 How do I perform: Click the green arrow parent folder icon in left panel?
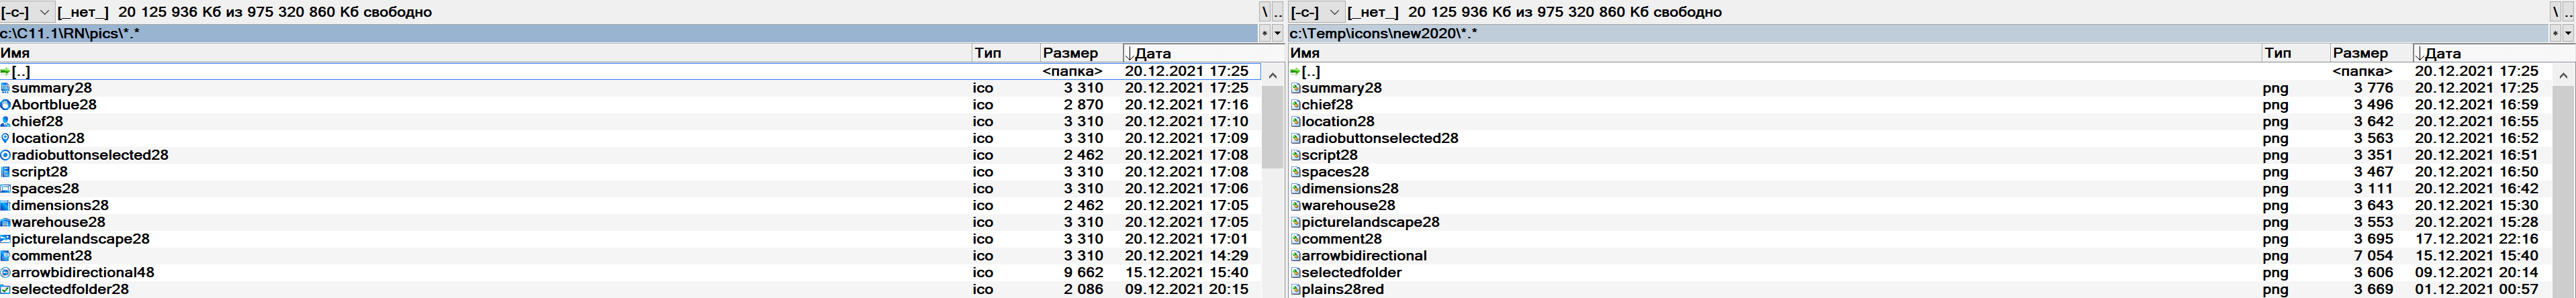5,72
